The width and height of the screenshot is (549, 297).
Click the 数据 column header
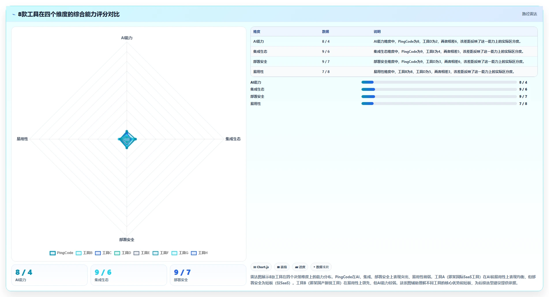pos(325,32)
